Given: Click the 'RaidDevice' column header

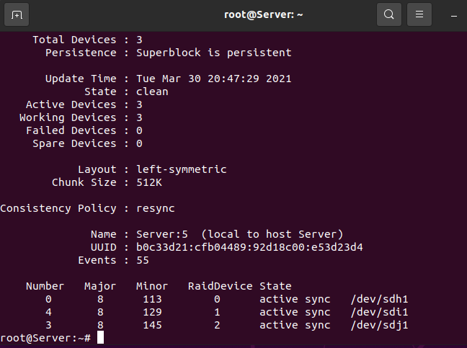Looking at the screenshot, I should tap(220, 286).
